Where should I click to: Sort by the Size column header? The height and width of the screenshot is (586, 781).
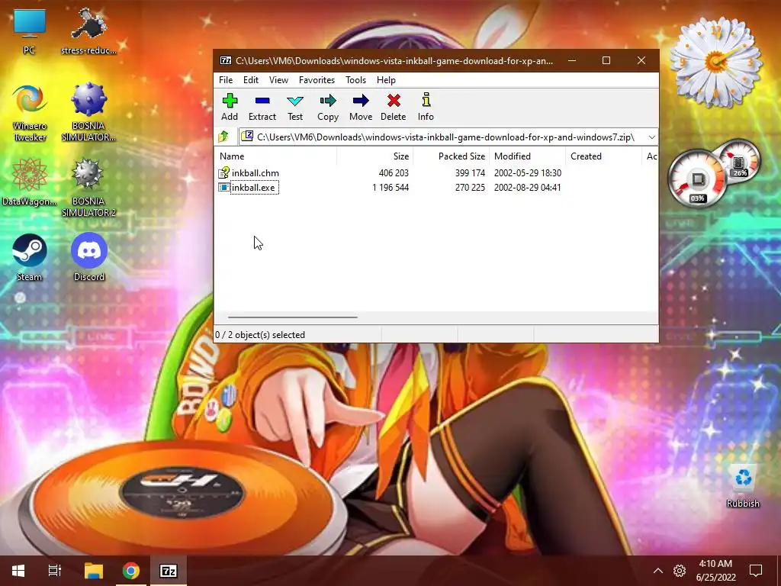coord(375,156)
